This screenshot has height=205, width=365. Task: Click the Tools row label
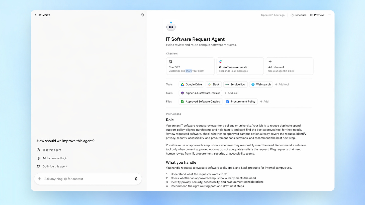pyautogui.click(x=169, y=84)
